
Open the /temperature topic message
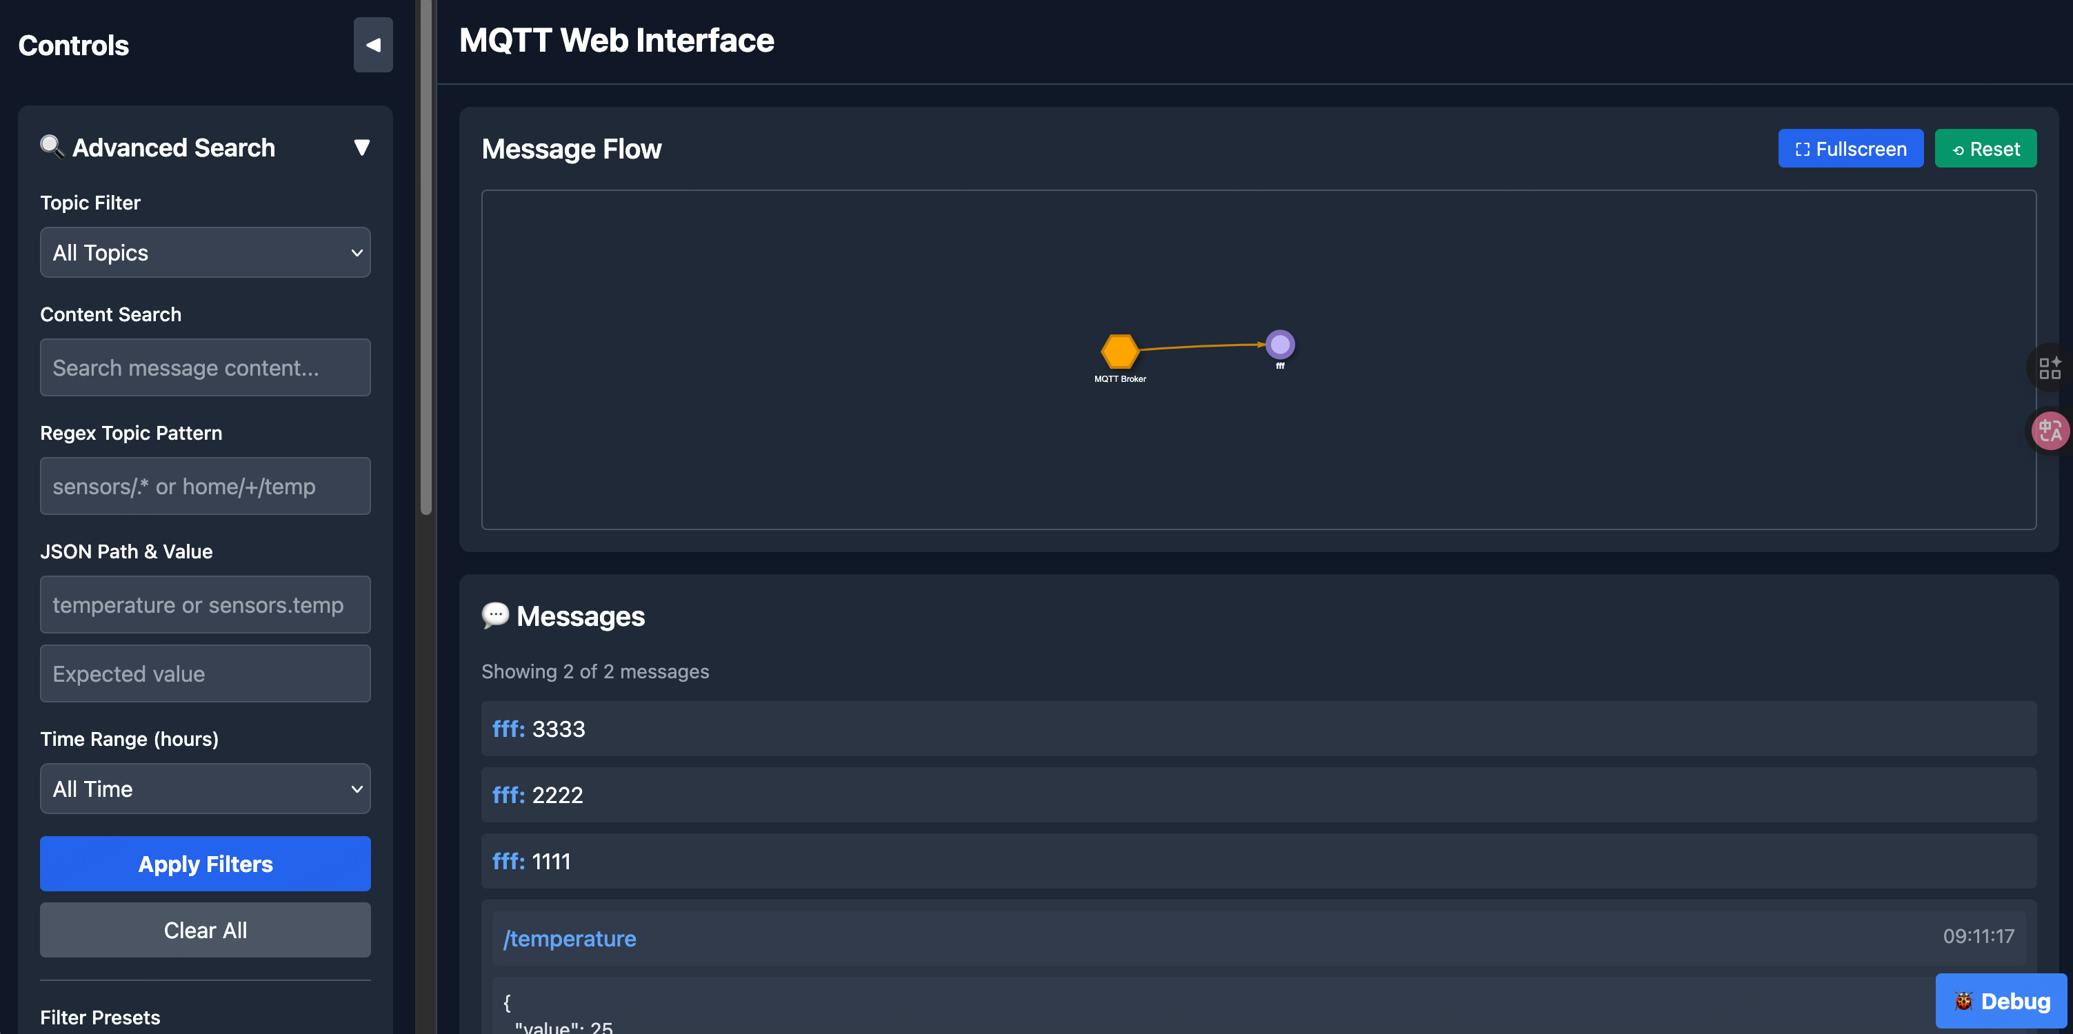click(570, 938)
